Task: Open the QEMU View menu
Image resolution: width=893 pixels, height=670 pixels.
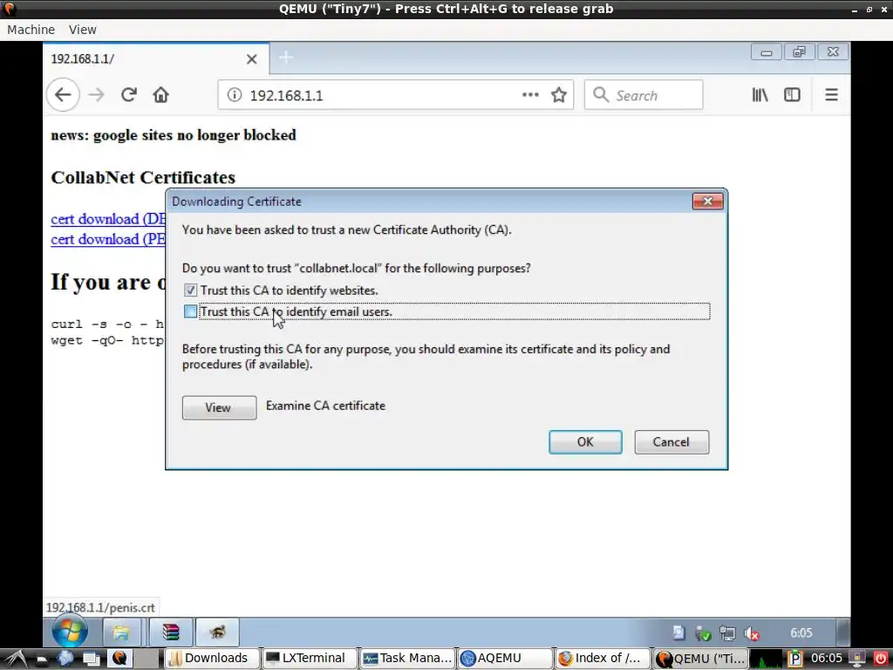Action: tap(83, 30)
